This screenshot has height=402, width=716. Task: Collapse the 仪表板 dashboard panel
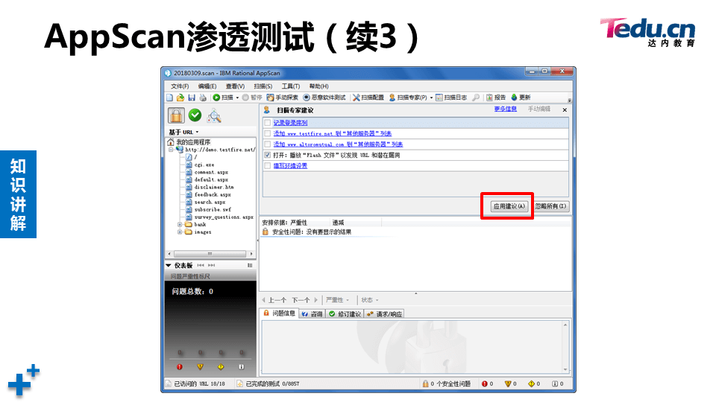pyautogui.click(x=168, y=265)
